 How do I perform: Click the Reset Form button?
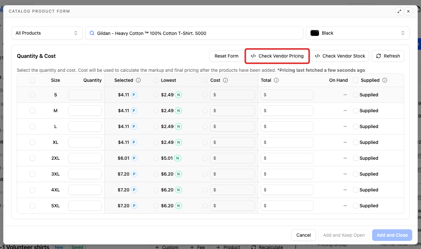pos(226,56)
